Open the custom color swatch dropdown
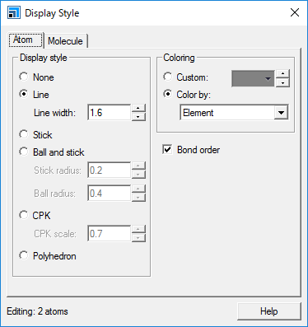Viewport: 308px width, 327px height. click(x=253, y=78)
